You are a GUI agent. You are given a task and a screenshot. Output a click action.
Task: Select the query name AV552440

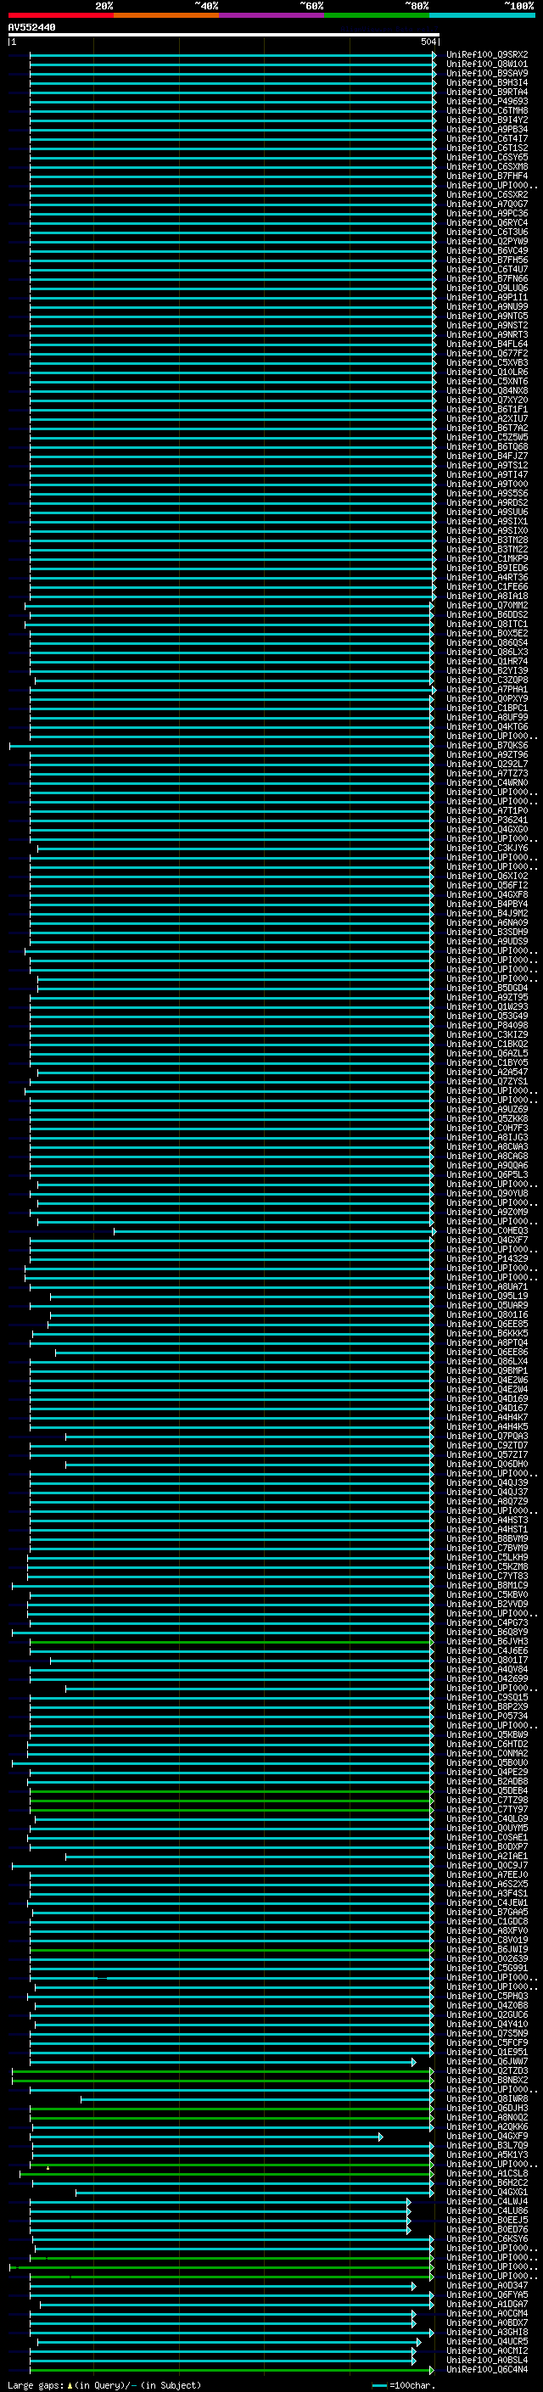click(31, 28)
